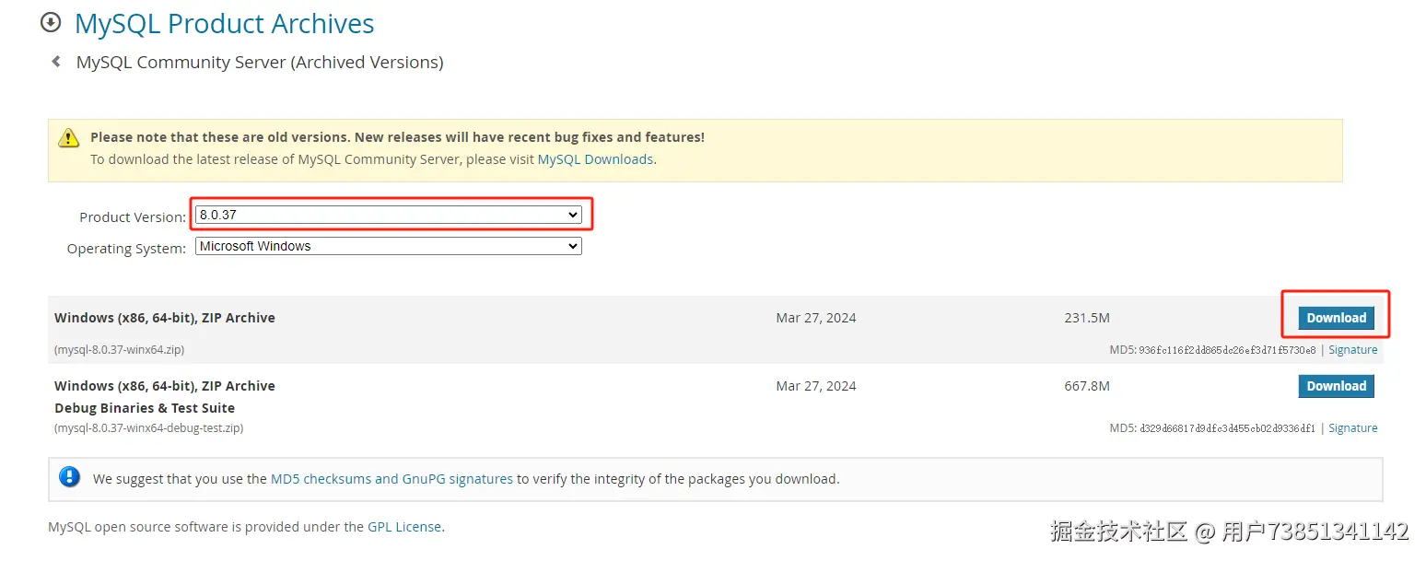Open the GPL License link
The image size is (1426, 561).
(404, 527)
